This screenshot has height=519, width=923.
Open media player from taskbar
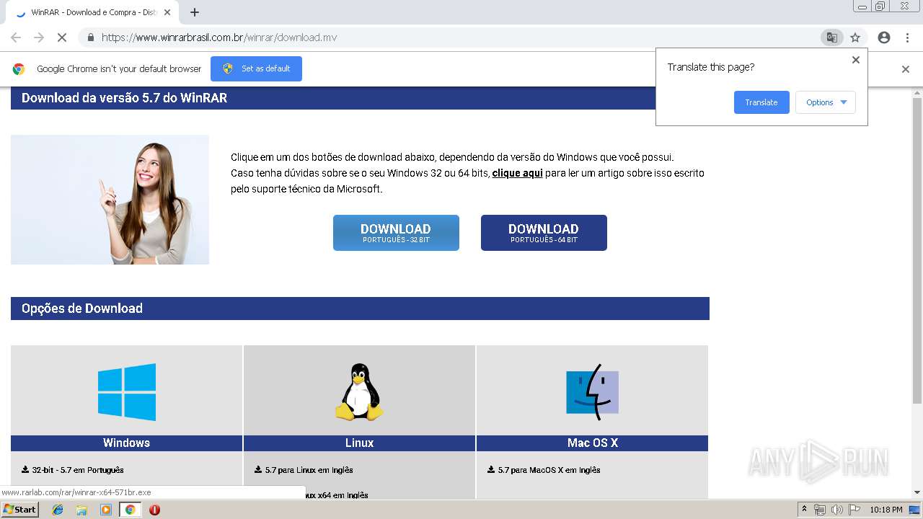106,510
